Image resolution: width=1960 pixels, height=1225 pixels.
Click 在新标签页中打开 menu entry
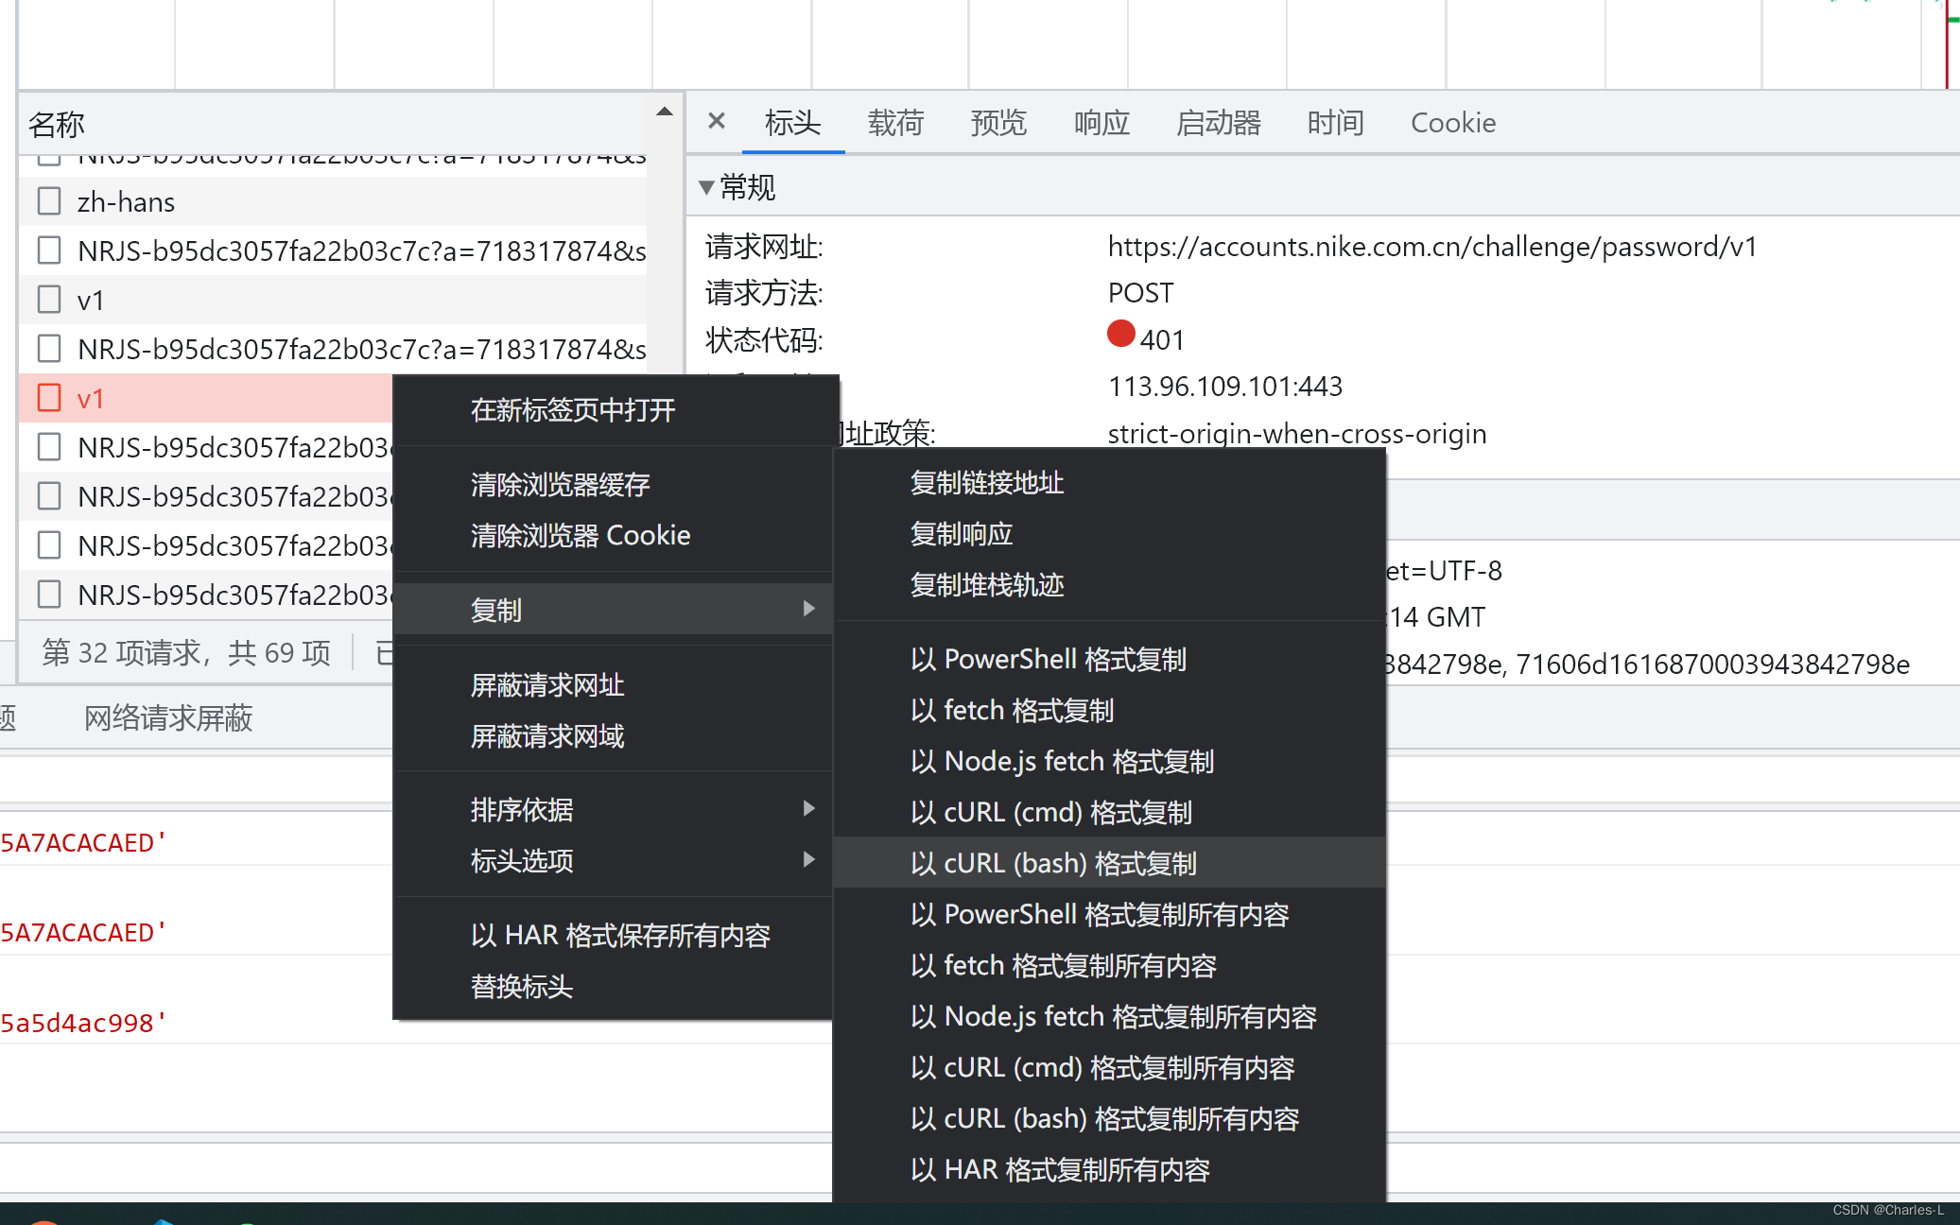point(573,410)
